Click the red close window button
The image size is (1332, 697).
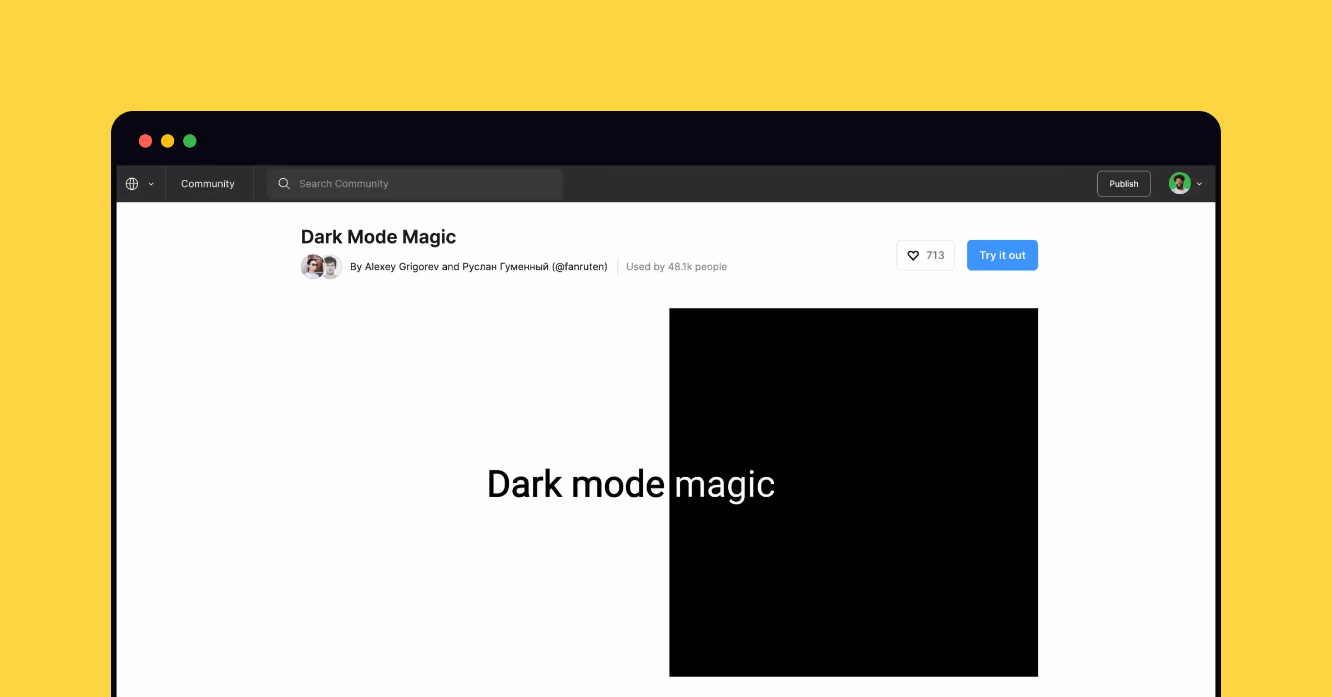point(145,140)
